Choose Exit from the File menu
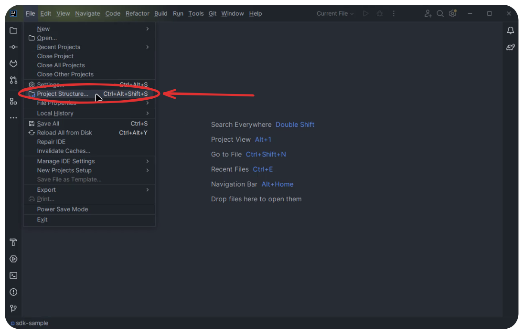The width and height of the screenshot is (523, 334). pyautogui.click(x=89, y=219)
